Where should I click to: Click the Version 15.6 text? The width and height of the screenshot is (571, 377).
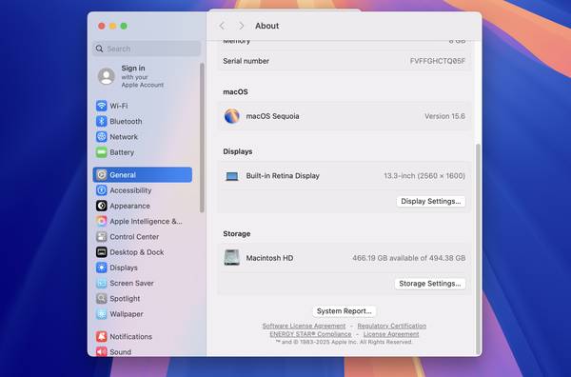pyautogui.click(x=444, y=116)
